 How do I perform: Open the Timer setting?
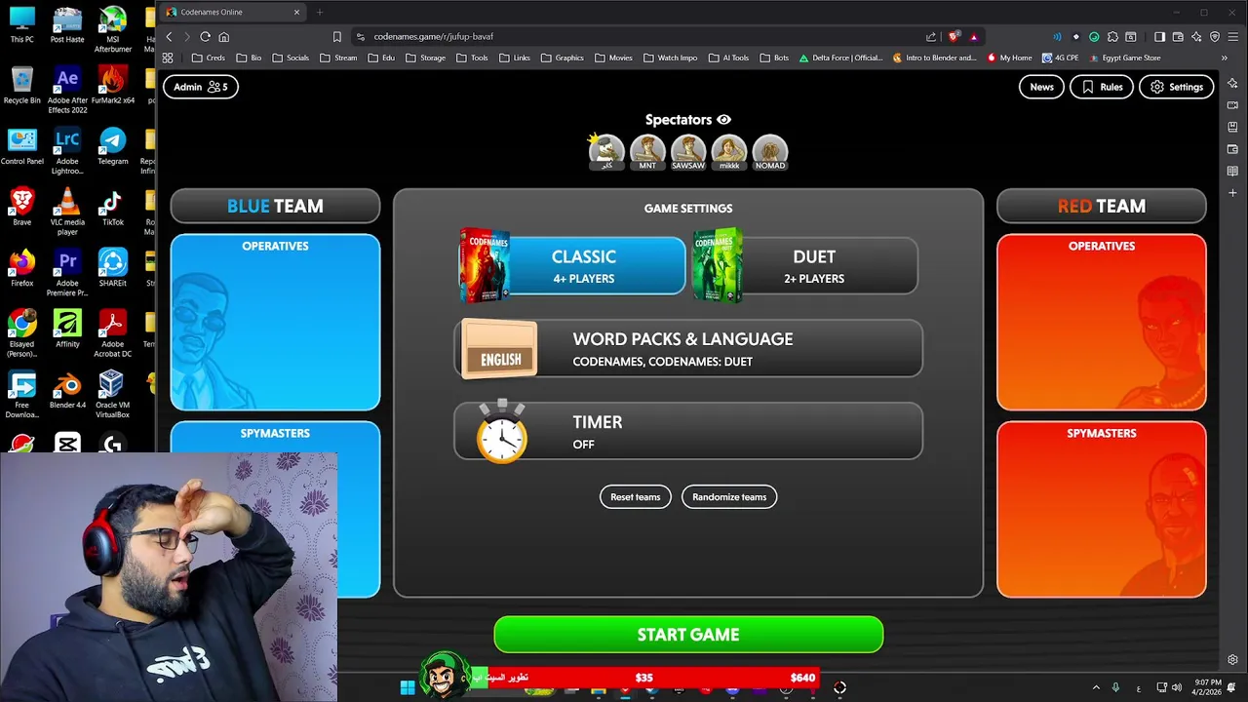(688, 432)
